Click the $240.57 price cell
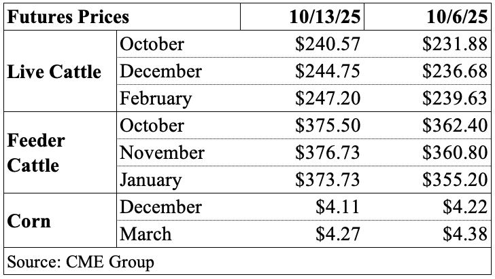Screen dimensions: 495x279 coord(328,44)
